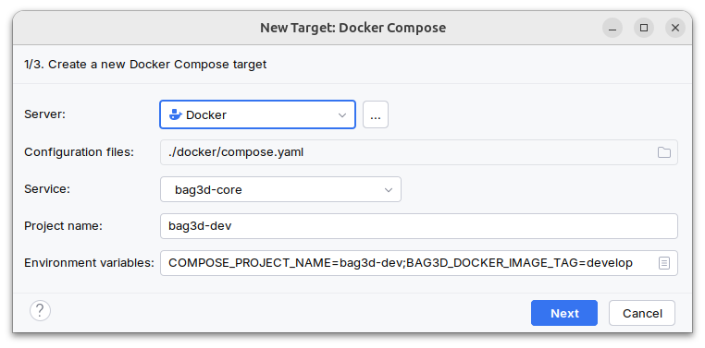705x348 pixels.
Task: Click the Docker whale icon in Server field
Action: pos(175,114)
